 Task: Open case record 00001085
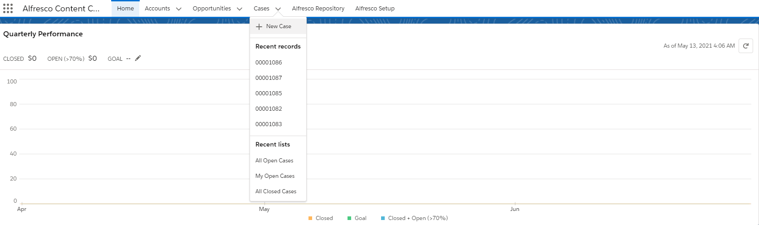[269, 93]
